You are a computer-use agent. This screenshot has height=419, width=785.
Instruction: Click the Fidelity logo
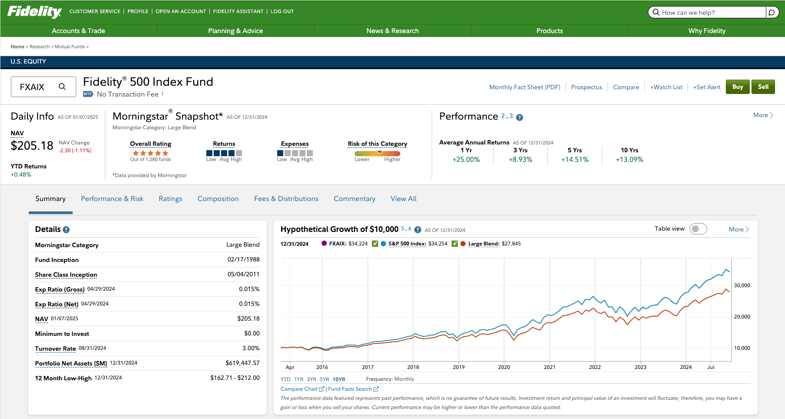point(34,11)
